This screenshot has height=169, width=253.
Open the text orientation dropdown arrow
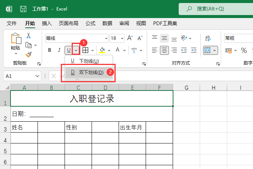click(190, 38)
